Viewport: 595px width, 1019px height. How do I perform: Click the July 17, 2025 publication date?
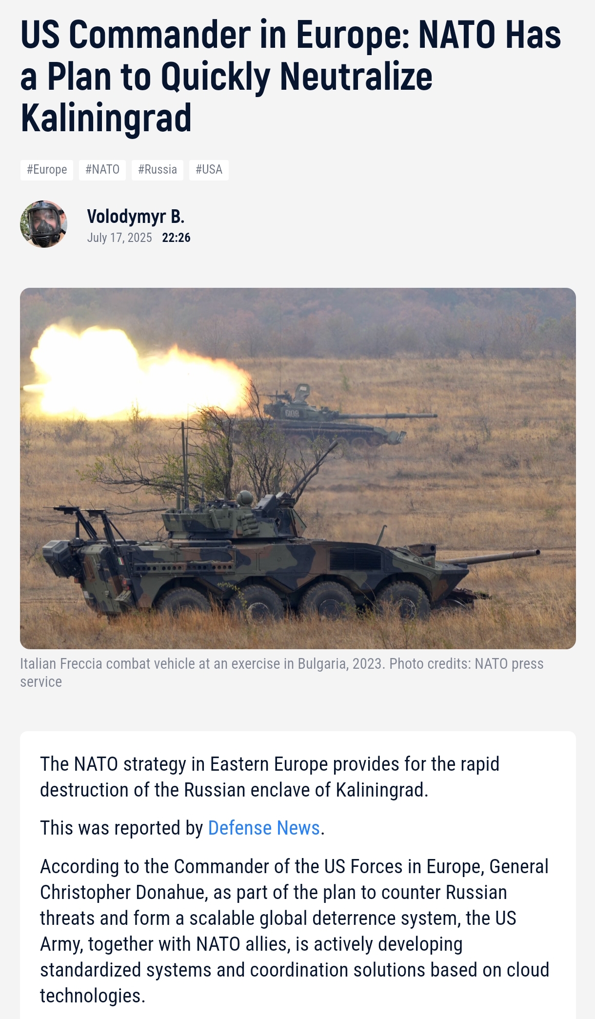[x=119, y=238]
